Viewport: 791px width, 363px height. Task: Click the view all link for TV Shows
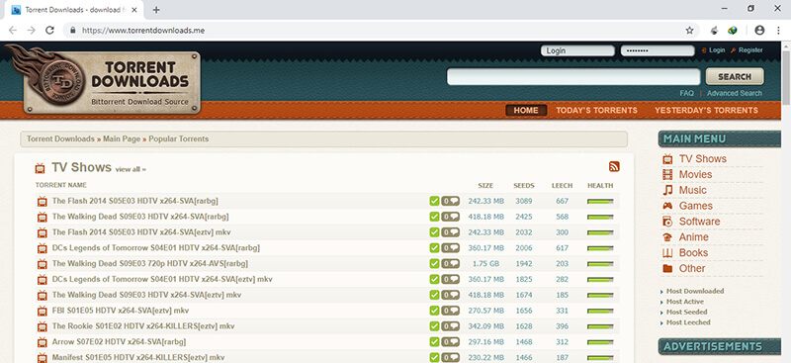(x=131, y=169)
